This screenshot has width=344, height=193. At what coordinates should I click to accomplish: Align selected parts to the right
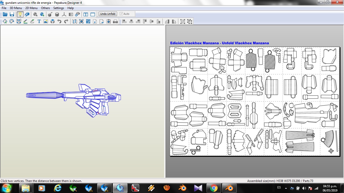[138, 22]
